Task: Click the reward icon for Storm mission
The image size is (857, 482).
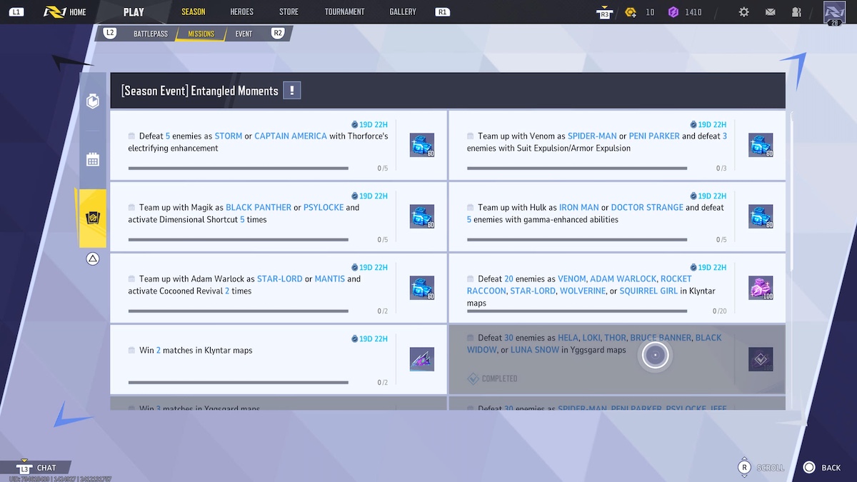Action: click(422, 145)
